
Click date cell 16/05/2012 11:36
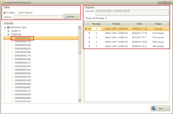(x=139, y=29)
